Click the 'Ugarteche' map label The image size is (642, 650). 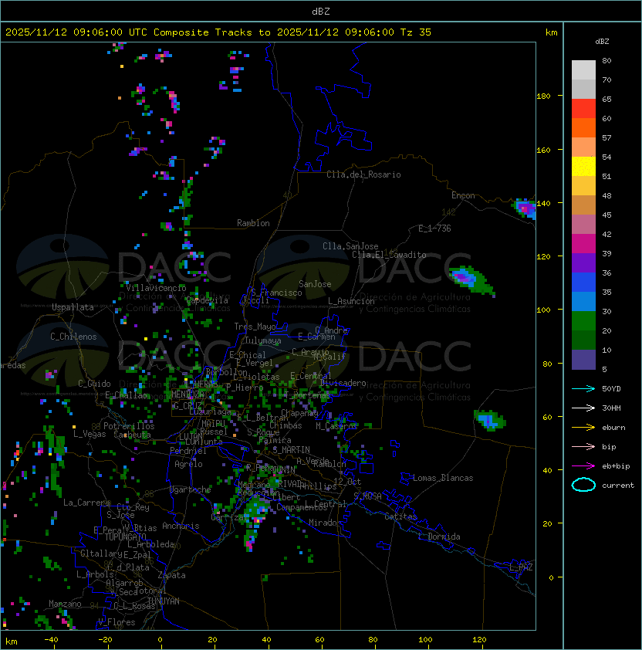point(191,489)
